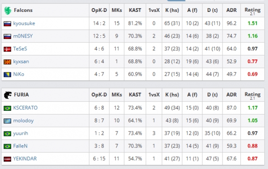The height and width of the screenshot is (169, 268).
Task: Click the Bosnian flag beside NiKo
Action: click(7, 75)
